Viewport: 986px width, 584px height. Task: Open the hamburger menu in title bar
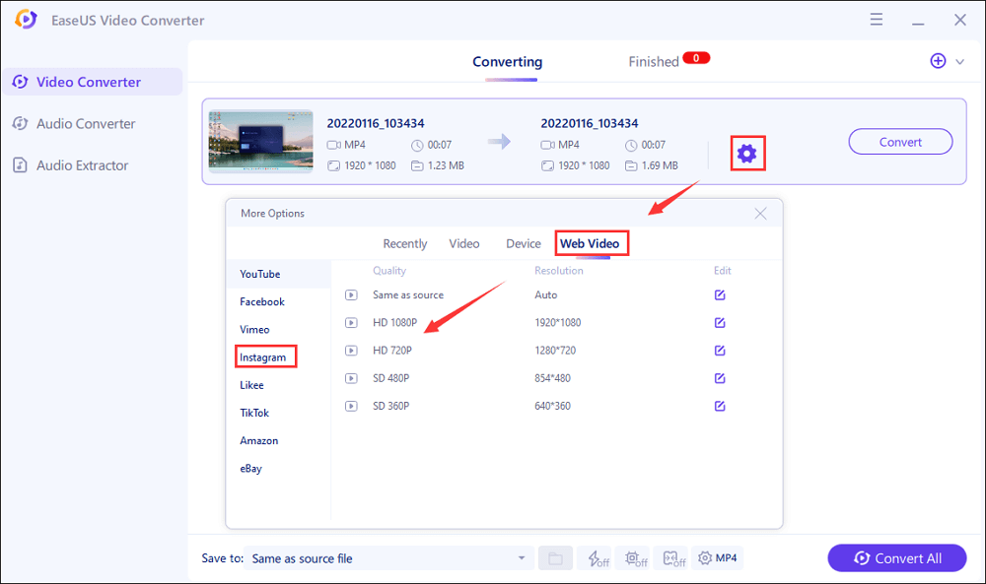876,20
